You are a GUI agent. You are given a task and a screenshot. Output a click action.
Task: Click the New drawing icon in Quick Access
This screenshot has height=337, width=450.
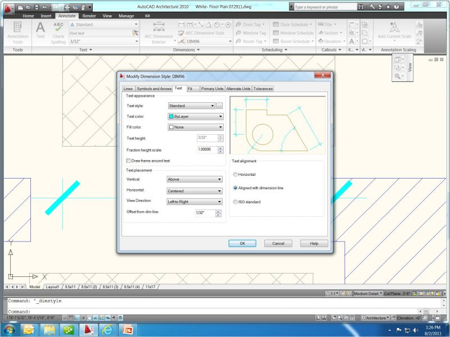[x=20, y=7]
